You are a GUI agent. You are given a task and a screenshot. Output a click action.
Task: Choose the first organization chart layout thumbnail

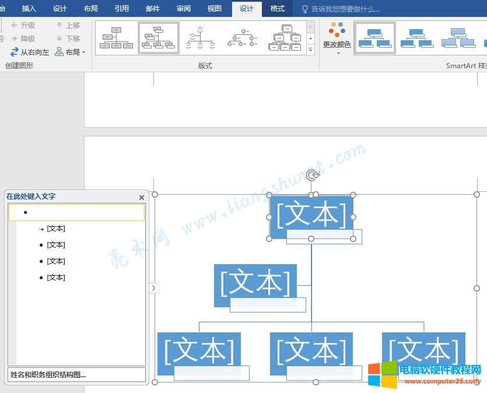point(116,38)
